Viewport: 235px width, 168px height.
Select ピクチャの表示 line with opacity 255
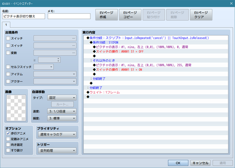point(156,65)
